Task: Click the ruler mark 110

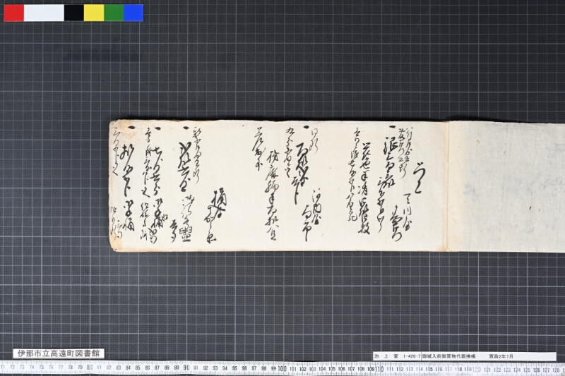Action: tap(379, 369)
